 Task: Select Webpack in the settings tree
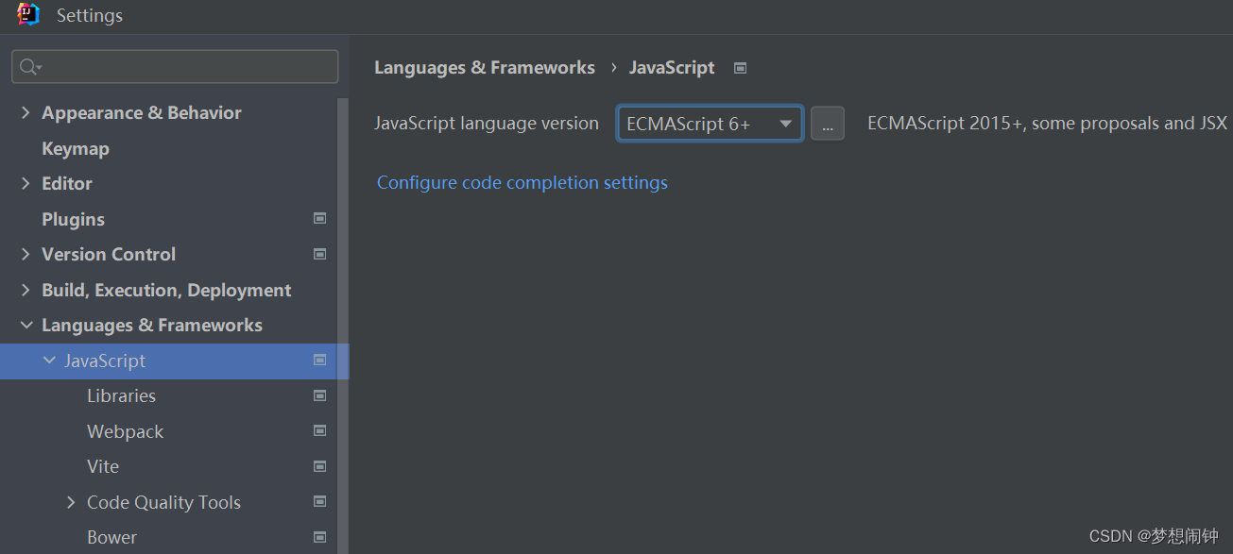tap(125, 431)
